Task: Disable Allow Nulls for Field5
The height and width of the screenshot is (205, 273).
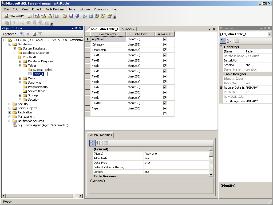Action: pyautogui.click(x=165, y=76)
